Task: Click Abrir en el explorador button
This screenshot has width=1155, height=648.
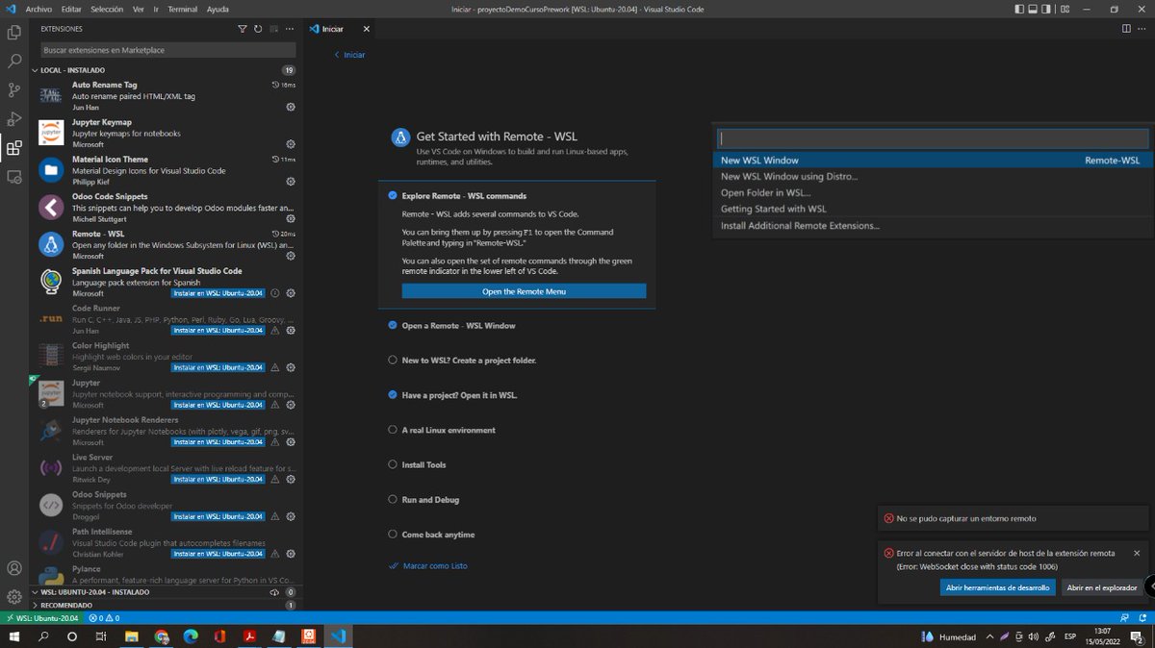Action: pos(1101,586)
